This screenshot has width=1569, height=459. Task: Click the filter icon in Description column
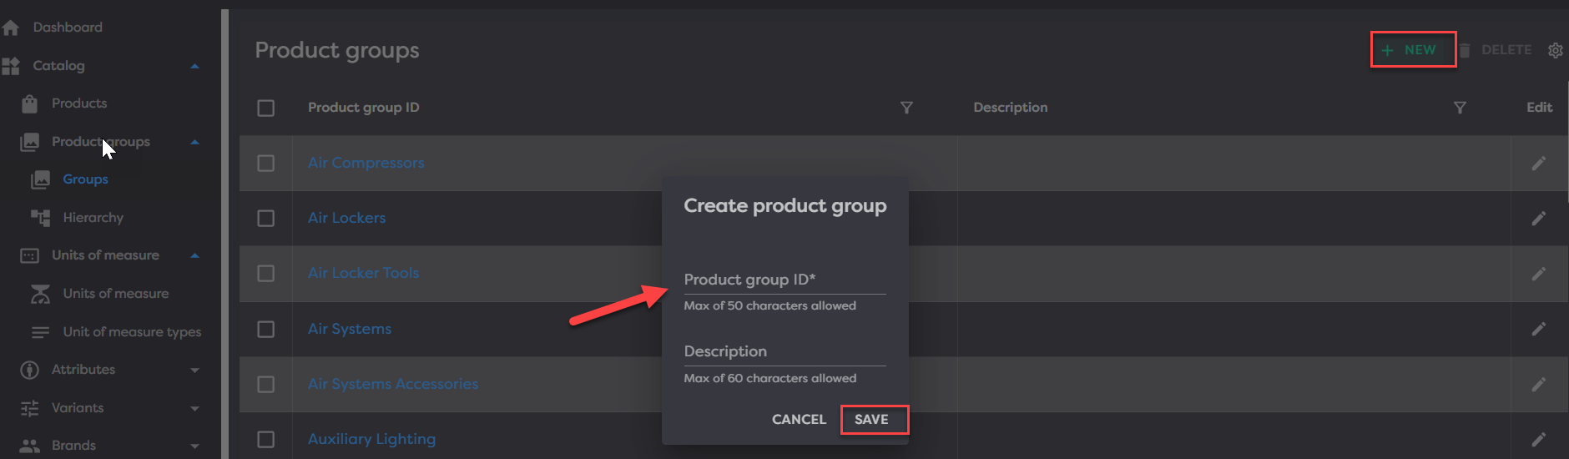[x=1460, y=108]
